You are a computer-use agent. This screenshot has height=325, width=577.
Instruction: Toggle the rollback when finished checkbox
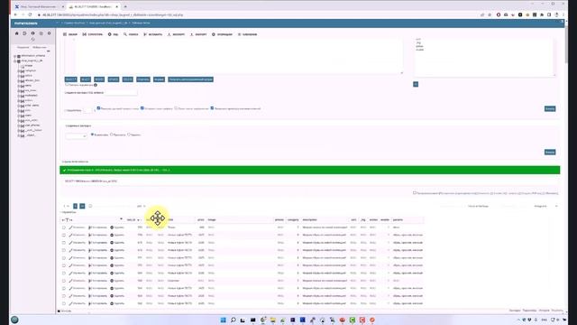[176, 108]
